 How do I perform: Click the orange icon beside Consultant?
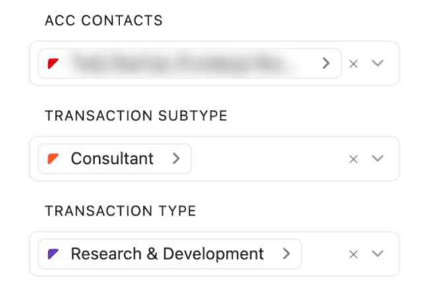click(x=53, y=159)
